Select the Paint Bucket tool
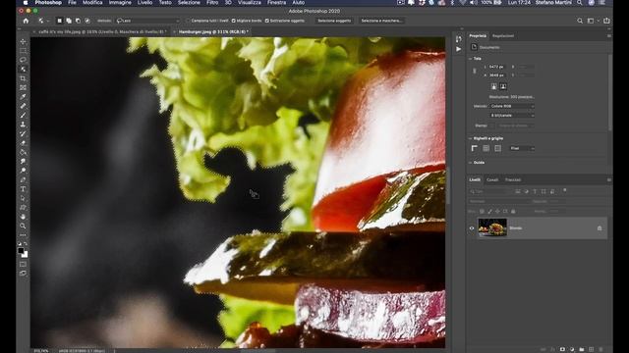The image size is (629, 353). (x=23, y=152)
